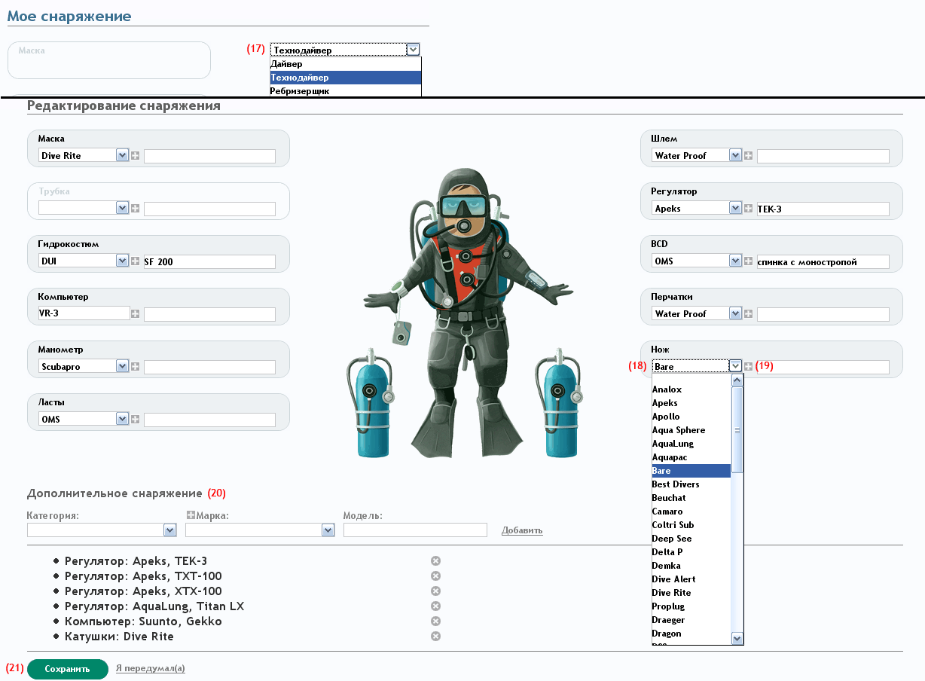Click the plus icon next to Компьютер VR-3
925x681 pixels.
click(x=136, y=314)
